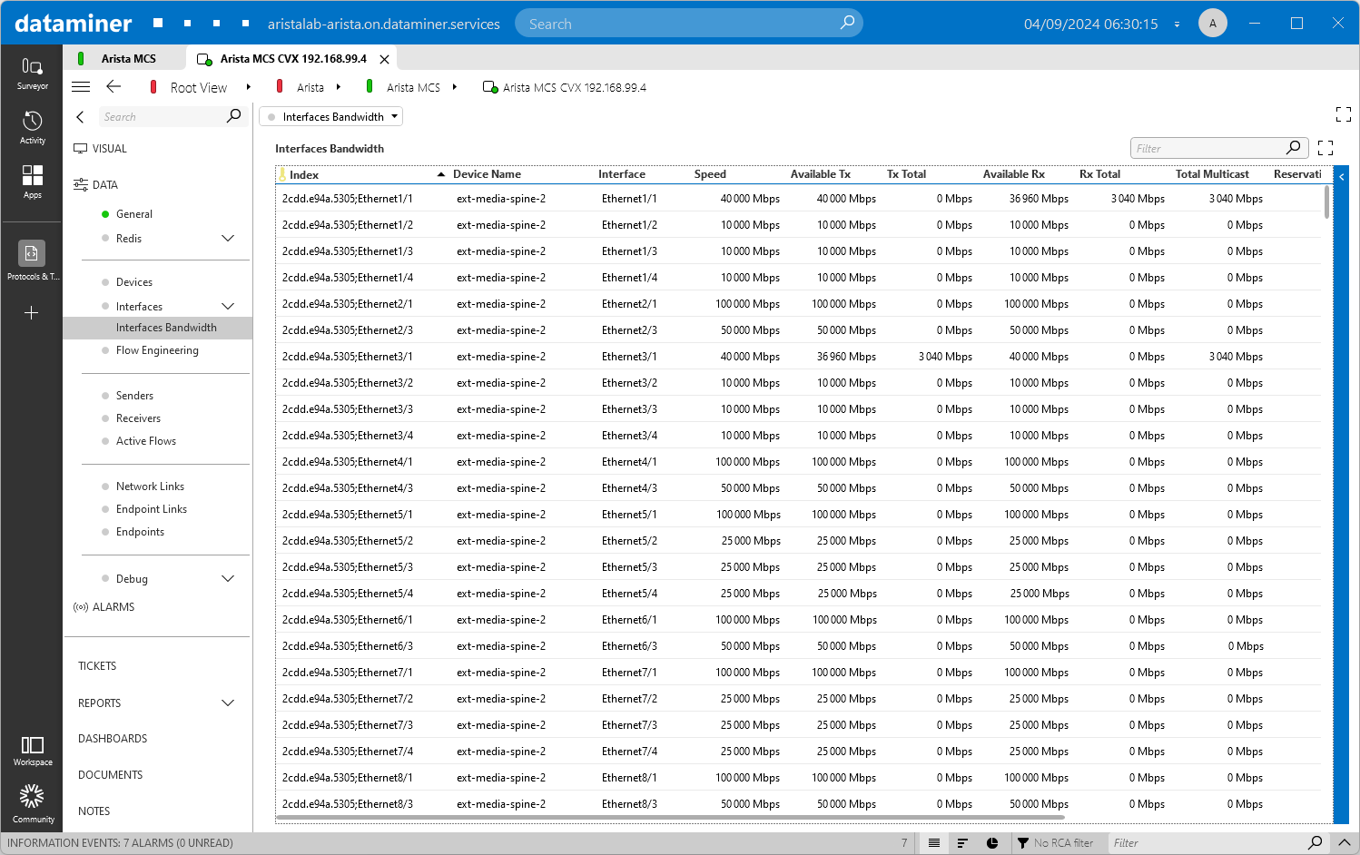The width and height of the screenshot is (1360, 855).
Task: Open the DOCUMENTS section
Action: (110, 775)
